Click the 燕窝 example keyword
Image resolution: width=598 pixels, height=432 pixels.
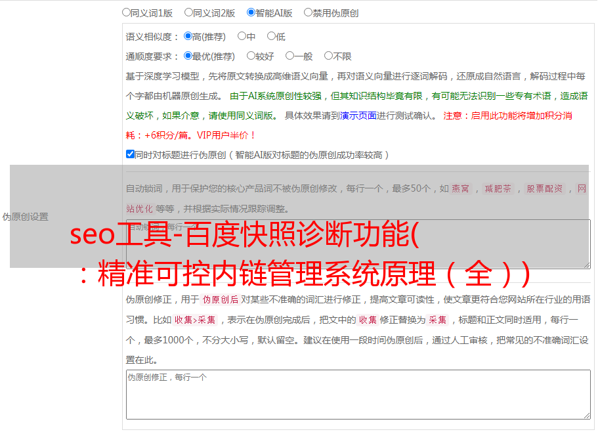pyautogui.click(x=461, y=188)
